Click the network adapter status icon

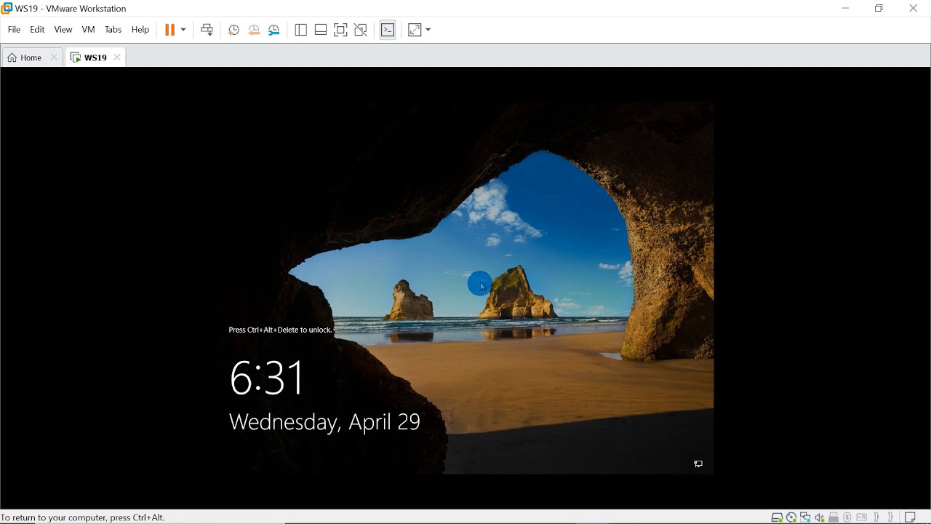(805, 517)
